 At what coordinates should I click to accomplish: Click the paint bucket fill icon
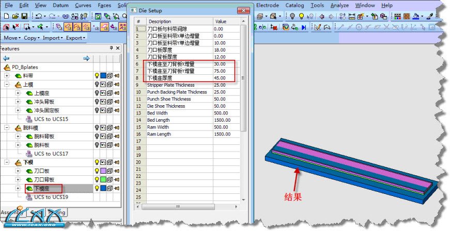[x=416, y=16]
